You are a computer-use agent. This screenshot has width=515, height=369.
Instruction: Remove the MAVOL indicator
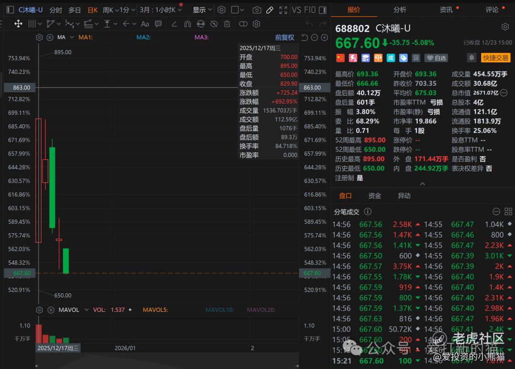point(51,310)
